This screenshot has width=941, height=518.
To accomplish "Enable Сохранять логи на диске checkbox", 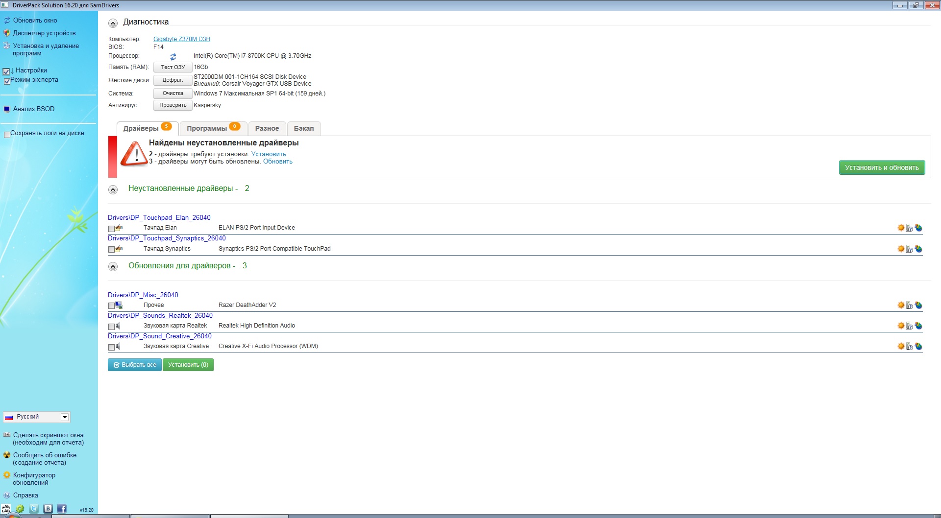I will tap(7, 135).
